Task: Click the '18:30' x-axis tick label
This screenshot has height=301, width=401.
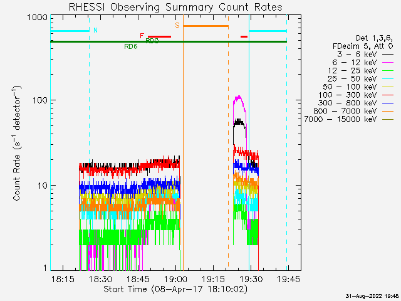Action: pyautogui.click(x=100, y=279)
